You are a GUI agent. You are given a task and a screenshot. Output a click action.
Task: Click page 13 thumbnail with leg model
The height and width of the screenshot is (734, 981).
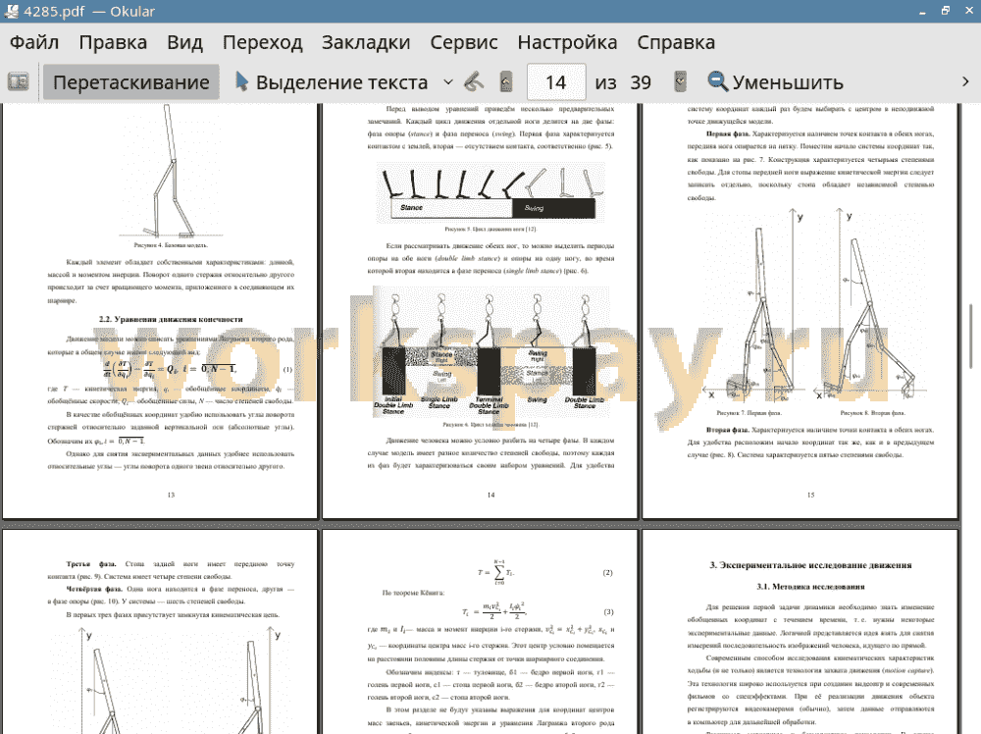pos(160,311)
